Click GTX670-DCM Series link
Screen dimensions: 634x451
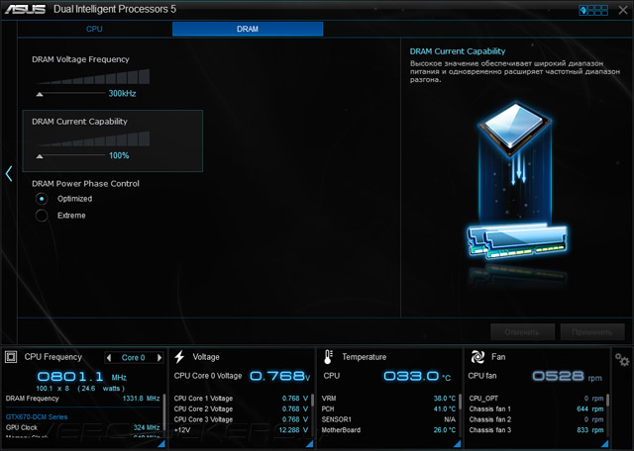pyautogui.click(x=37, y=417)
